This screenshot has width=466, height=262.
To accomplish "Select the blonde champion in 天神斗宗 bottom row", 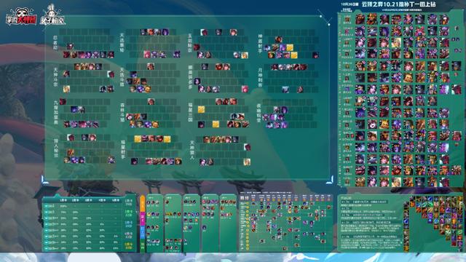I will 66,89.
